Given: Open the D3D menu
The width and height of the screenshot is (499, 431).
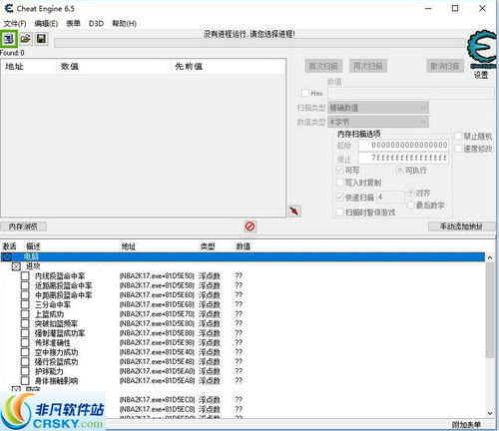Looking at the screenshot, I should [x=96, y=24].
